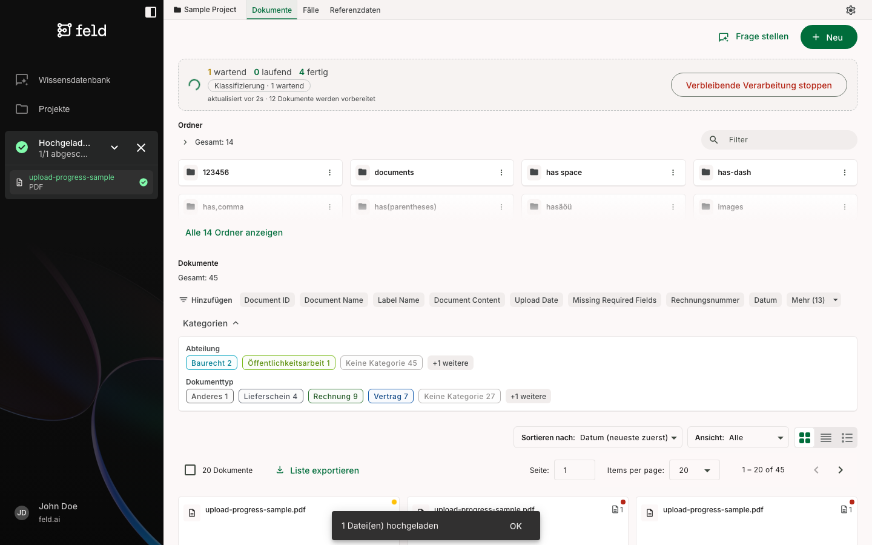Switch to detailed bullet list view

[847, 438]
